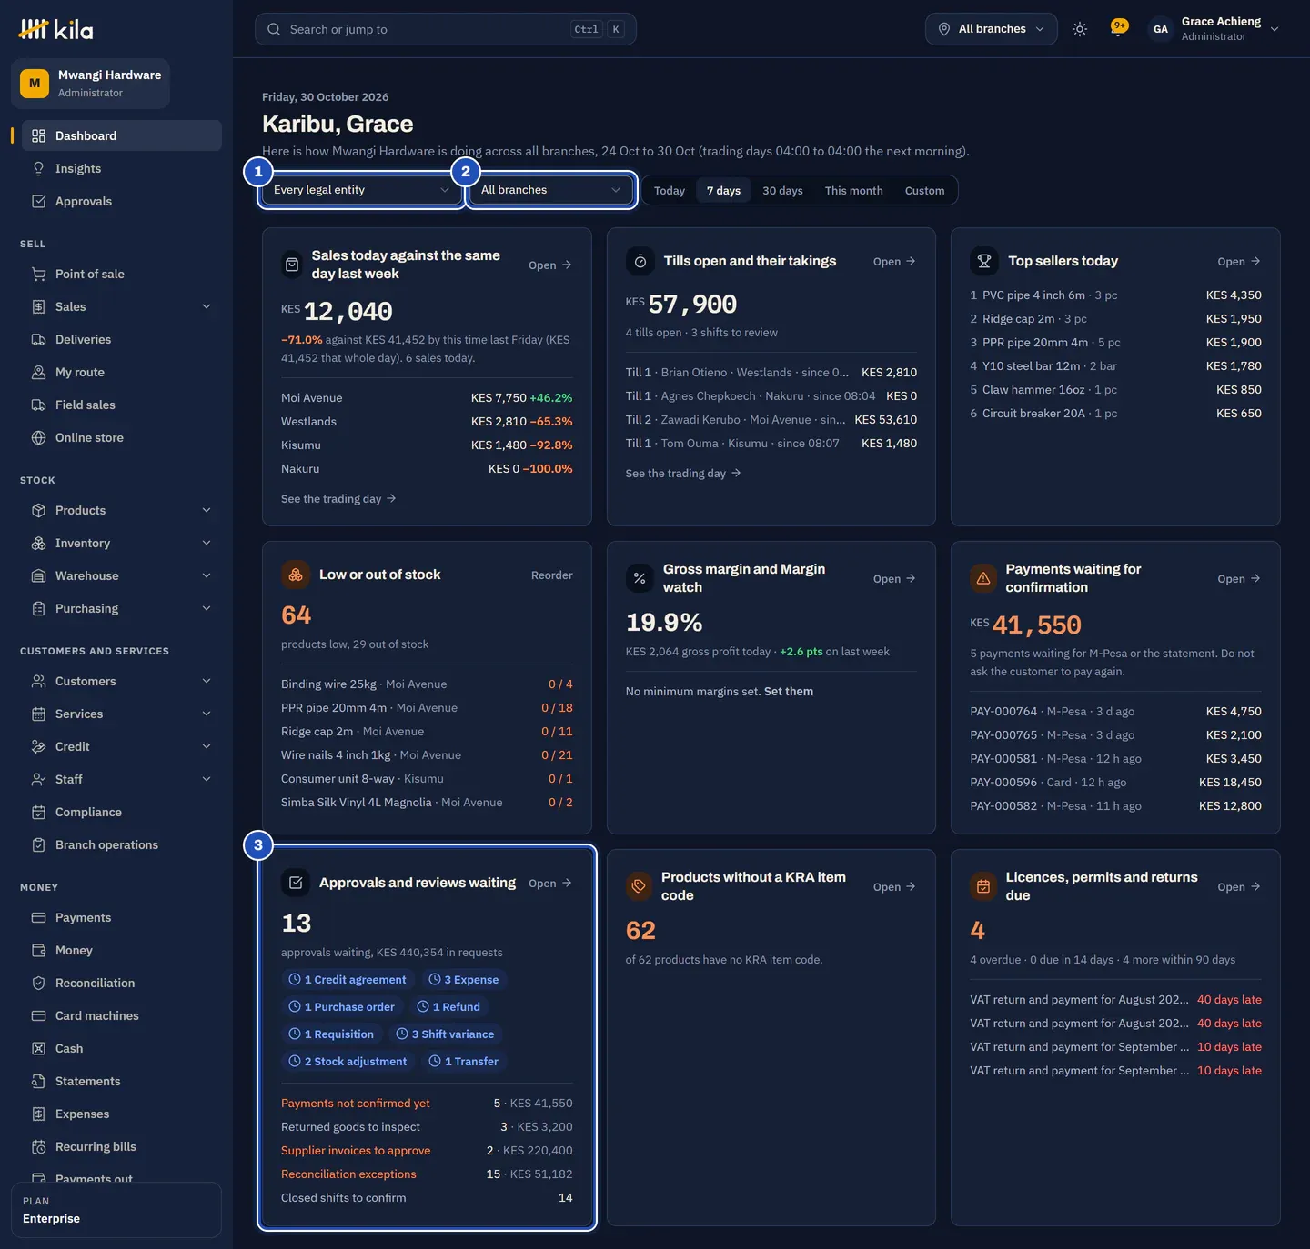This screenshot has height=1249, width=1310.
Task: Click the Top sellers trophy icon
Action: point(984,261)
